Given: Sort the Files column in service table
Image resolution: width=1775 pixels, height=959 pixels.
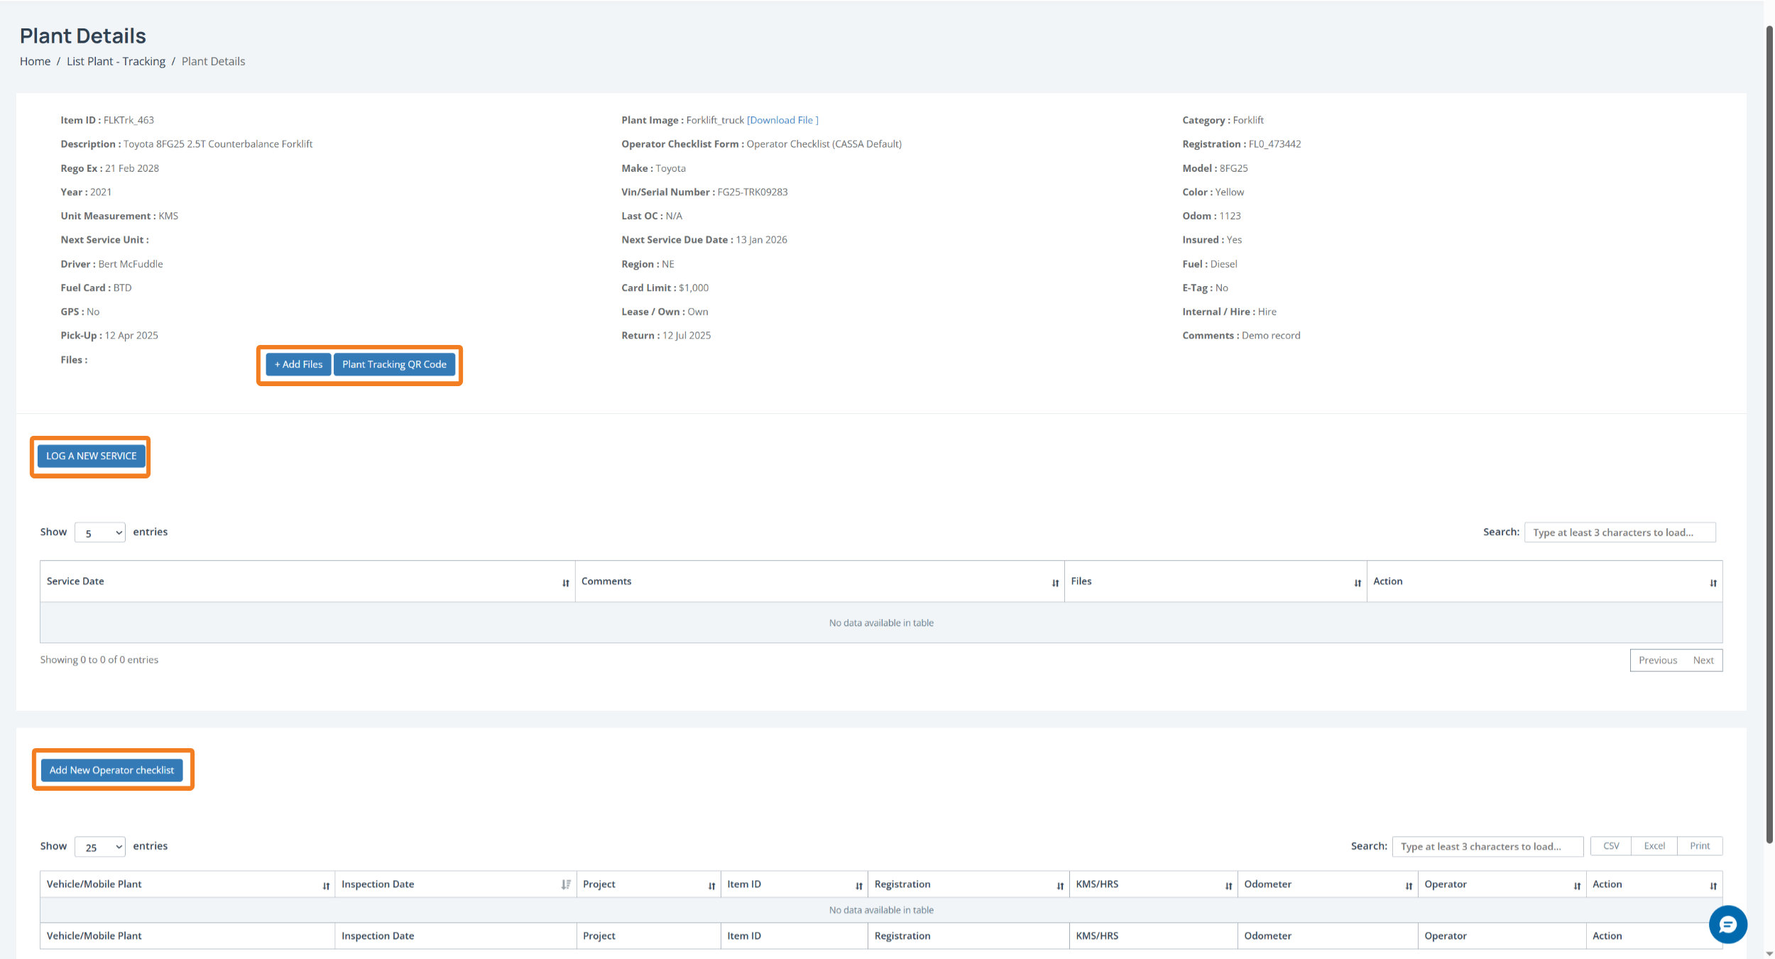Looking at the screenshot, I should pos(1357,583).
